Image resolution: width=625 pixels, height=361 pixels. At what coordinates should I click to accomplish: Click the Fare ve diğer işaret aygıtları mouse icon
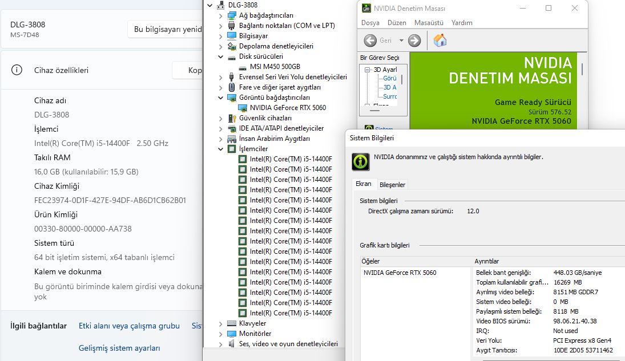232,87
